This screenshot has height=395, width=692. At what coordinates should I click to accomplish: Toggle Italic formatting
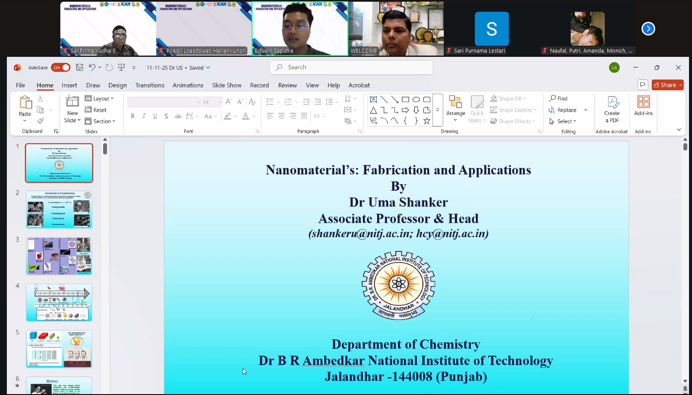click(x=144, y=116)
